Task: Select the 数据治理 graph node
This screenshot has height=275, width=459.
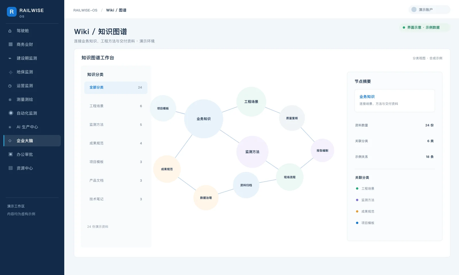Action: coord(206,198)
